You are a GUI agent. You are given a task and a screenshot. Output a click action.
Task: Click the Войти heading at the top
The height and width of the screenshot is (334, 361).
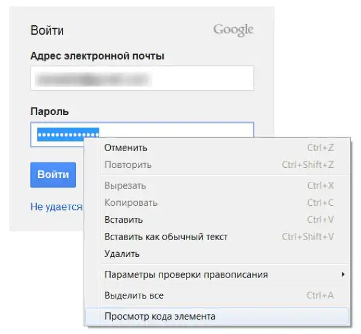point(46,31)
